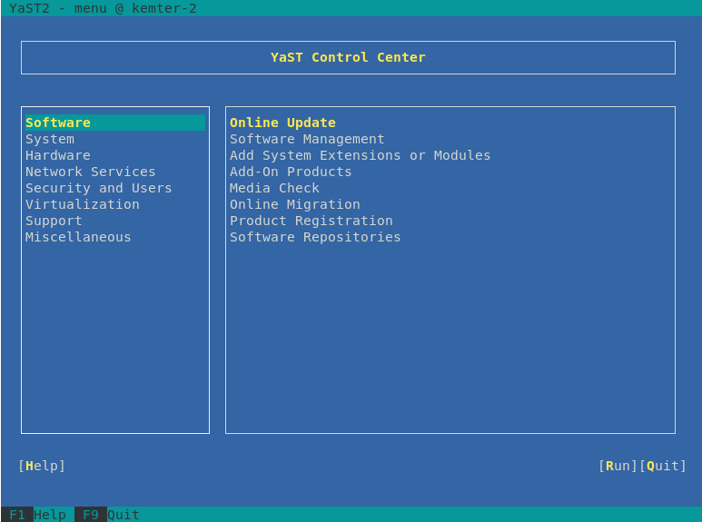
Task: Select Security and Users category
Action: point(98,188)
